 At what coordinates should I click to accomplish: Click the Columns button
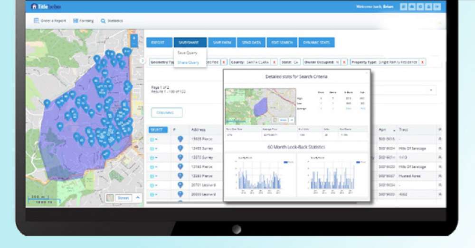pyautogui.click(x=167, y=113)
